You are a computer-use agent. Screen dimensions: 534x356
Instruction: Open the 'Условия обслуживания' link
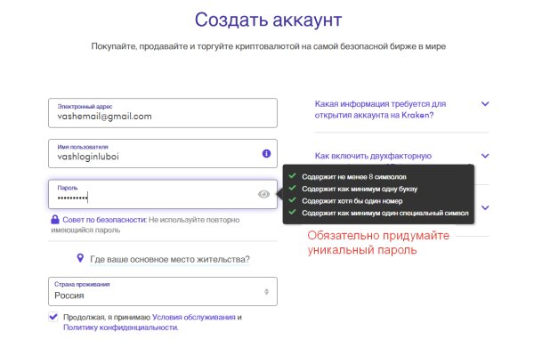tap(193, 317)
